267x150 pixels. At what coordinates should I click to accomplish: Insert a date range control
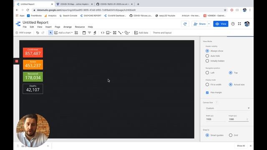[x=84, y=32]
